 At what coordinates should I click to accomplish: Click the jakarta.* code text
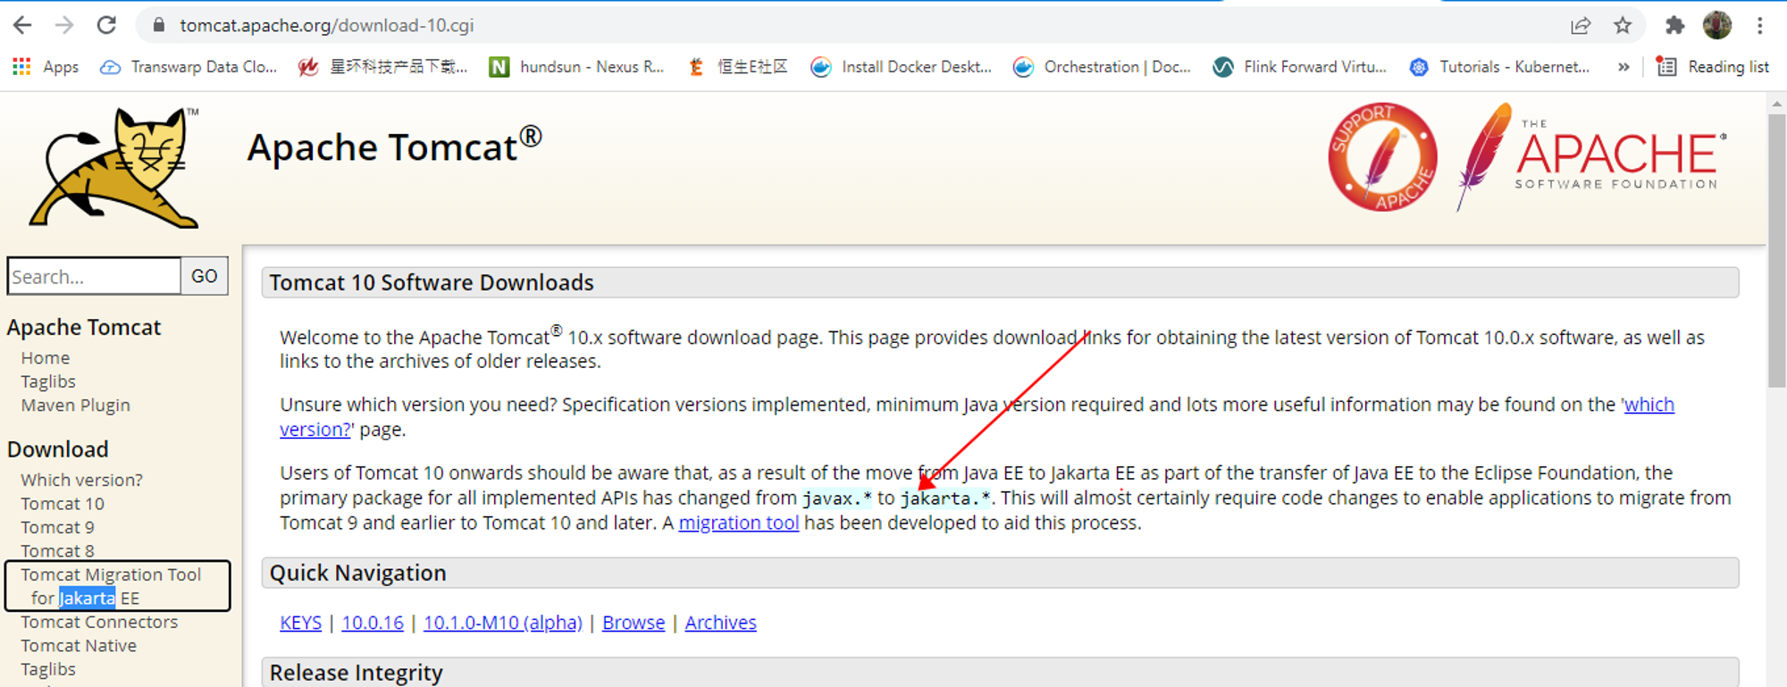pyautogui.click(x=945, y=498)
